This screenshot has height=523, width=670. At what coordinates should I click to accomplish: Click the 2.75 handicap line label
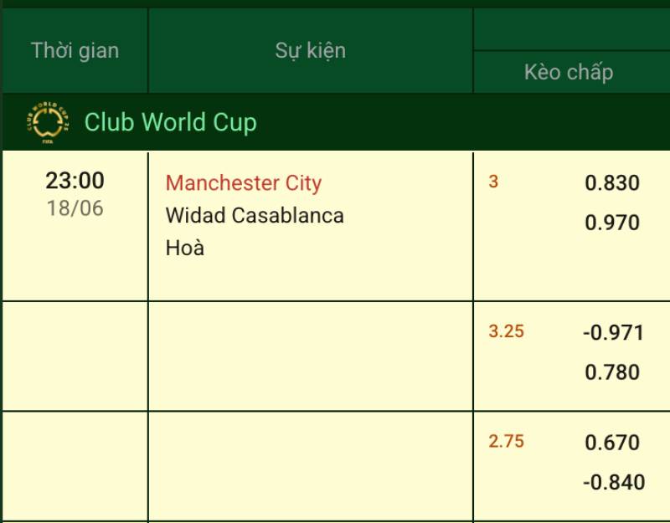click(x=506, y=441)
